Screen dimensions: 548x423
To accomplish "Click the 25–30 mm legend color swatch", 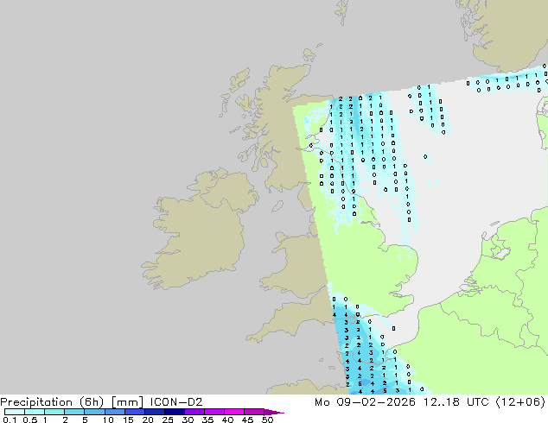I will (175, 412).
